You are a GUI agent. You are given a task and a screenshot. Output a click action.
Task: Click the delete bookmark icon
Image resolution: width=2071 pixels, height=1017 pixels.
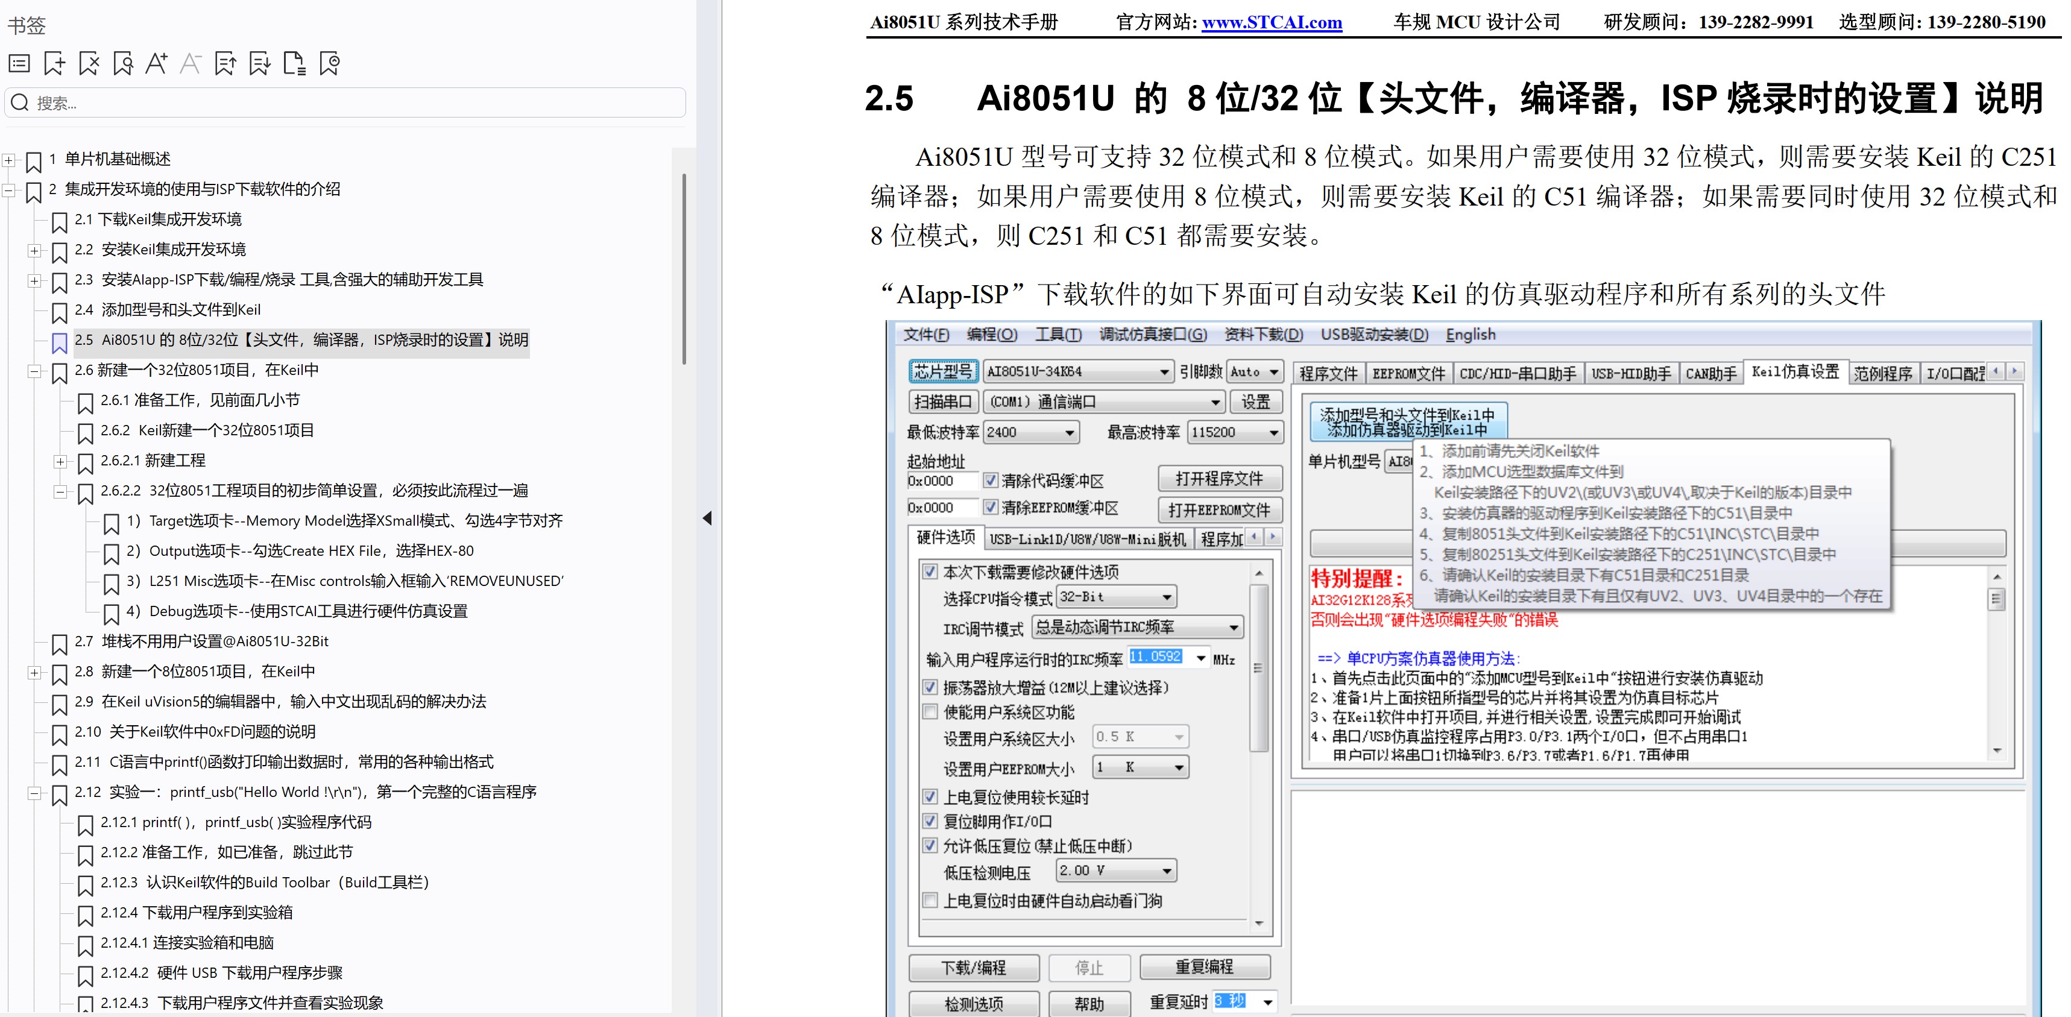point(89,63)
